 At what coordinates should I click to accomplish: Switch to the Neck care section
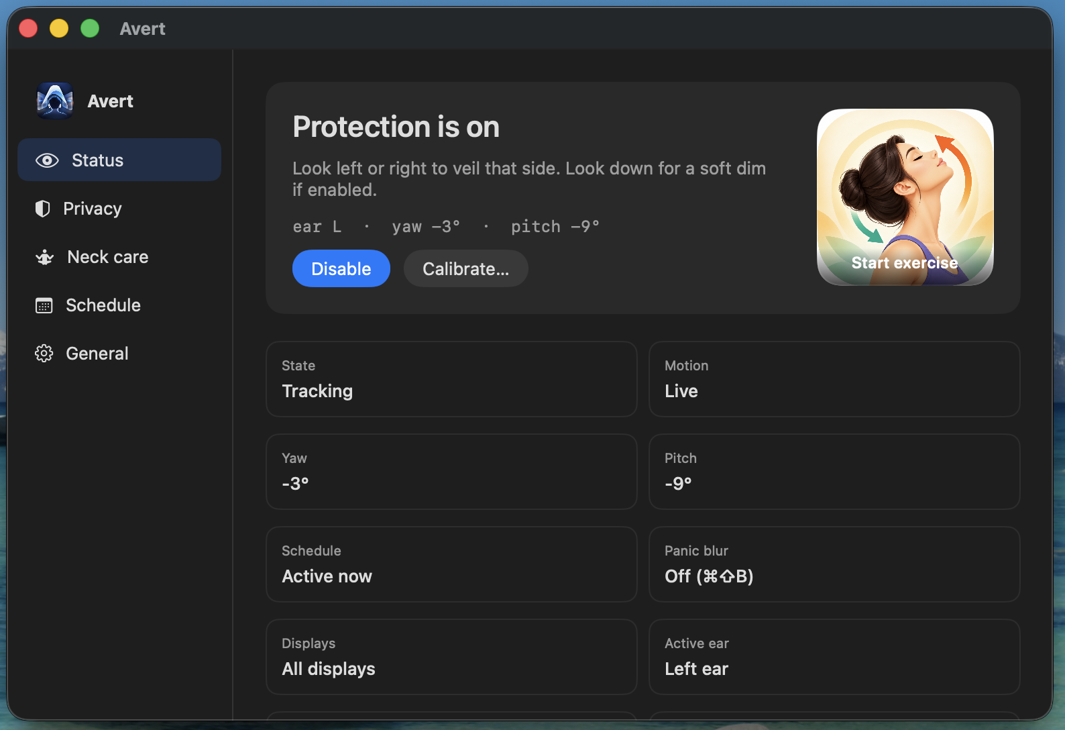[108, 257]
